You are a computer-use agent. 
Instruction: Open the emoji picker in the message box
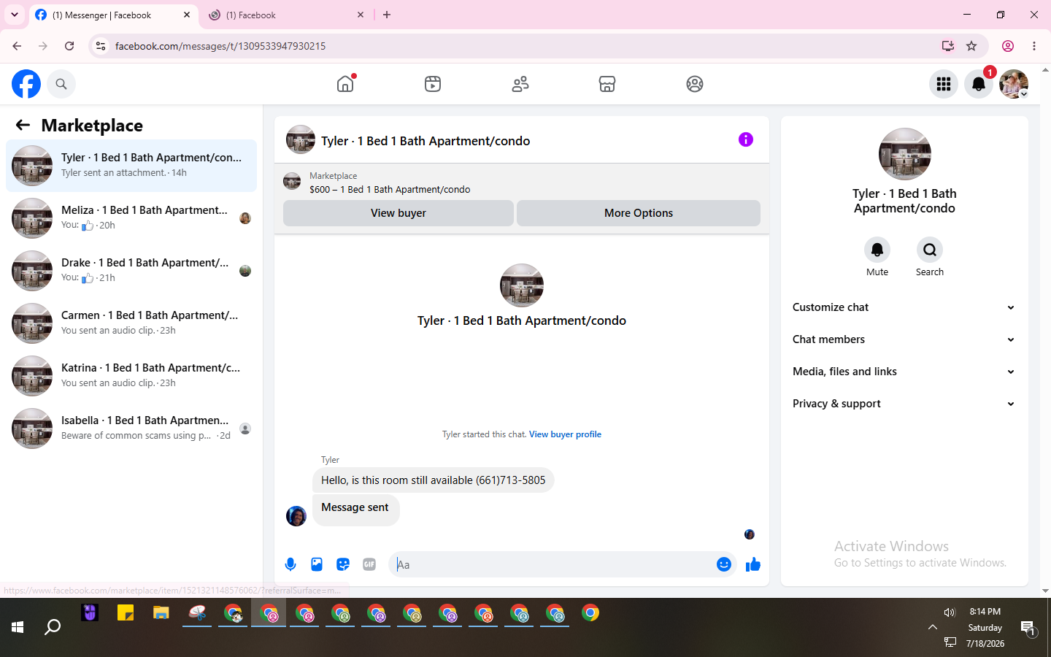pos(724,564)
